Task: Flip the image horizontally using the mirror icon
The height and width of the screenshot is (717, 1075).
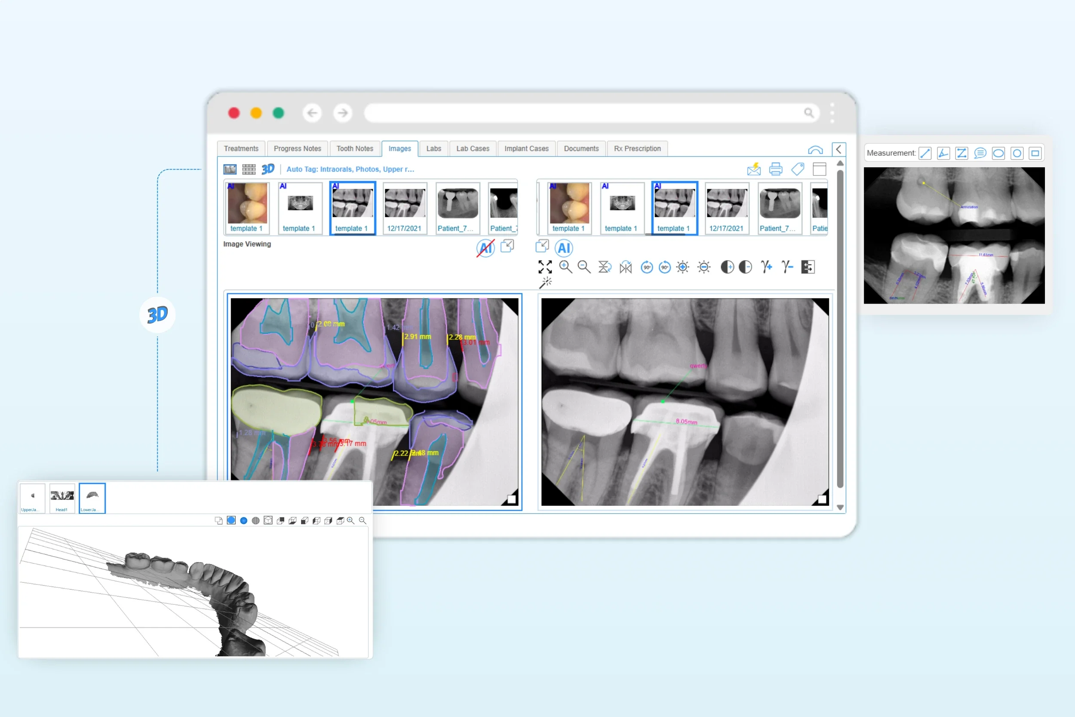Action: click(625, 267)
